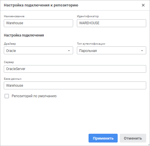Click the Драйвер label

click(10, 44)
